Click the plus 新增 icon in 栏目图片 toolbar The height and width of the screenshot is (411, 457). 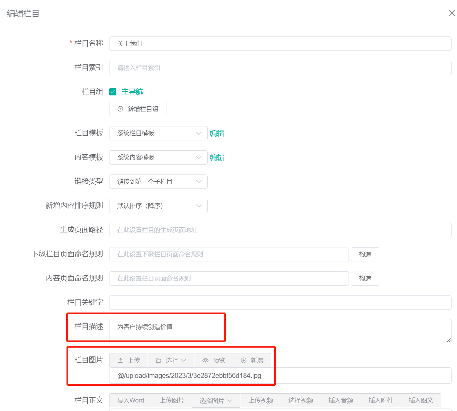(244, 360)
